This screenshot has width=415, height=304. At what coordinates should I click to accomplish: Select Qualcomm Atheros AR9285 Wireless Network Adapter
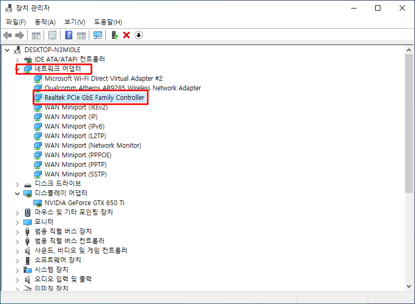[x=123, y=88]
